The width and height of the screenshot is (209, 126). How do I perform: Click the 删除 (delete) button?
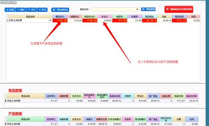pos(21,10)
